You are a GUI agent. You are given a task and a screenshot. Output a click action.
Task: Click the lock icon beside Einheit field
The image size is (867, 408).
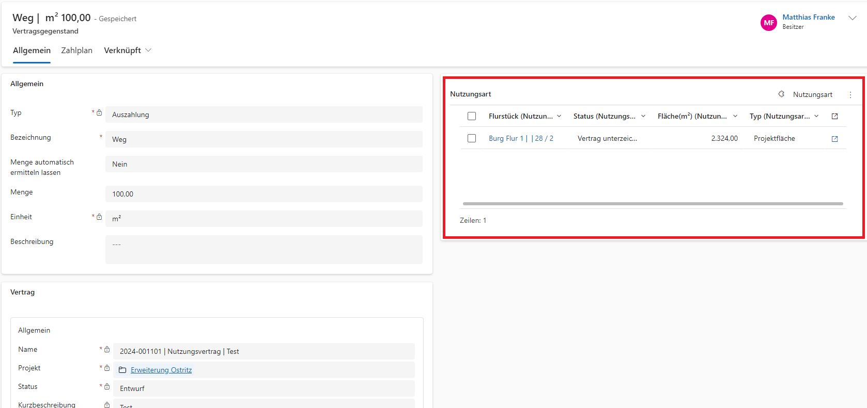[x=99, y=217]
